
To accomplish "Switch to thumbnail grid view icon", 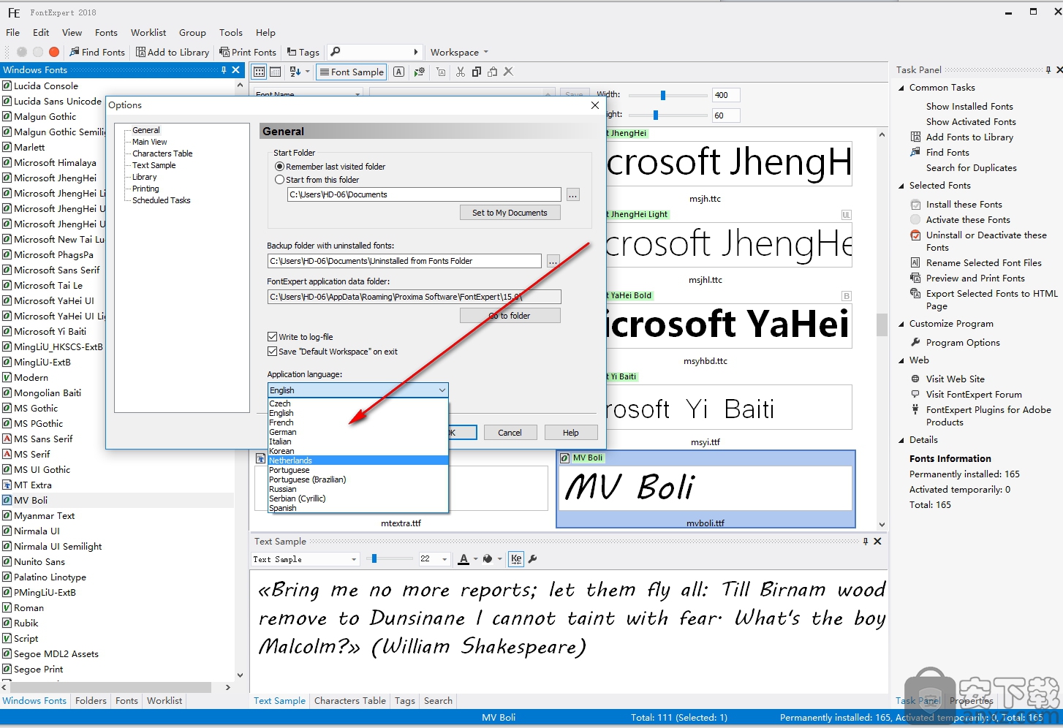I will pyautogui.click(x=259, y=72).
